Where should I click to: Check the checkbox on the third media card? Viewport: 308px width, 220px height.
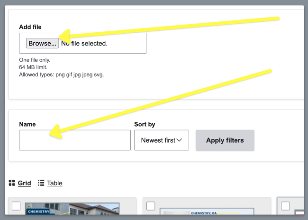(x=285, y=206)
